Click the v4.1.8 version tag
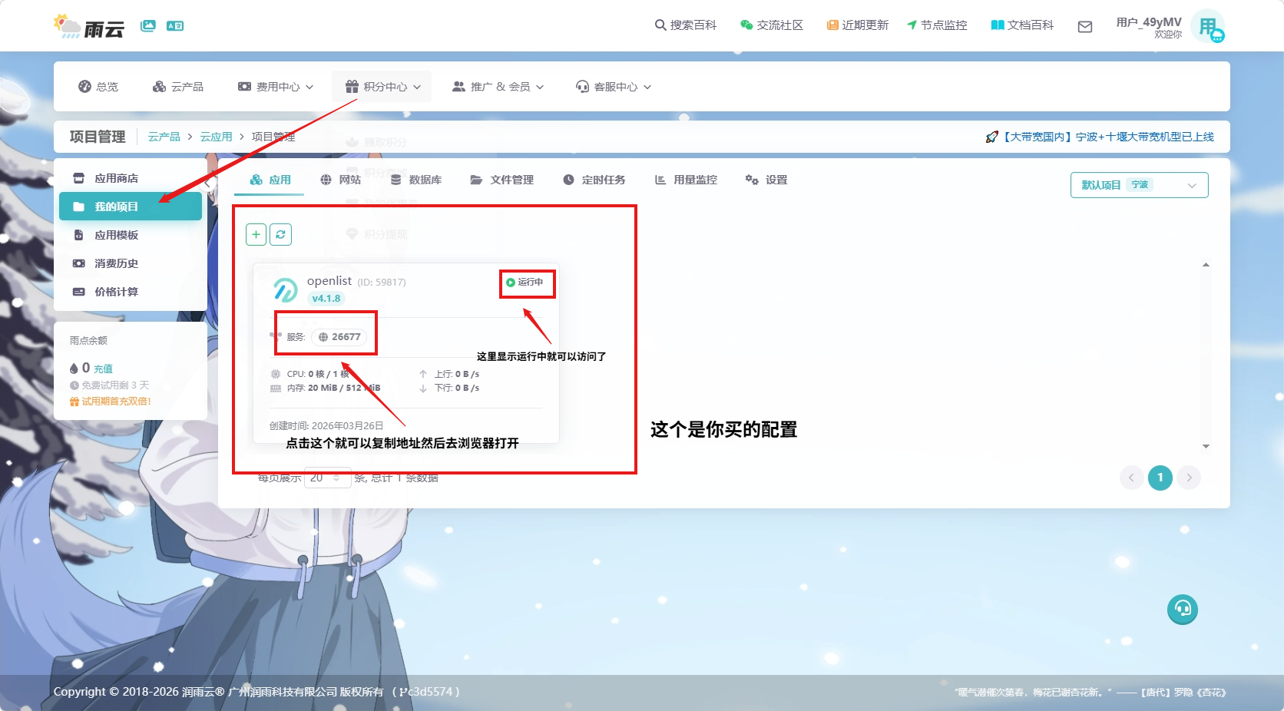 point(326,299)
